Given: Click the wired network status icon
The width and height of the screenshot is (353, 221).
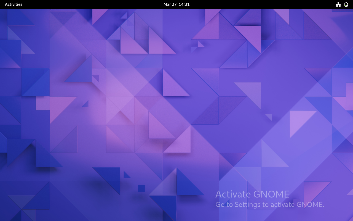Looking at the screenshot, I should coord(338,4).
